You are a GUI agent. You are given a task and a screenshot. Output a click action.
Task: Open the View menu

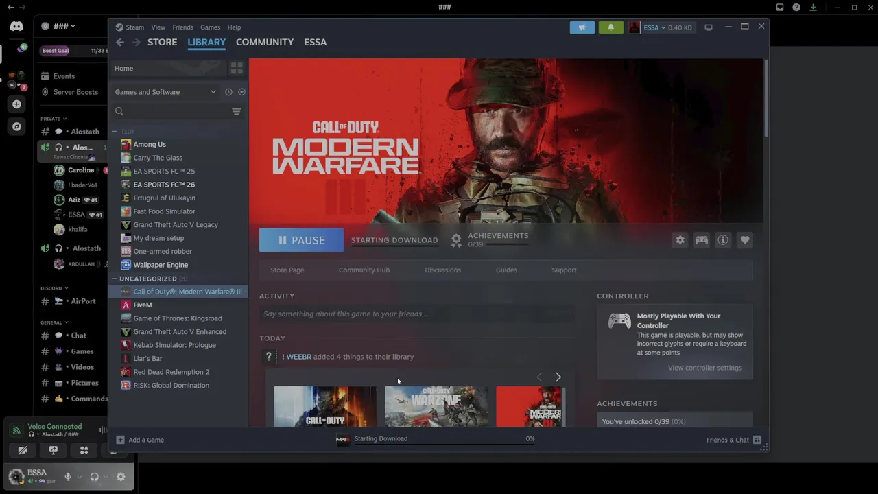click(158, 27)
